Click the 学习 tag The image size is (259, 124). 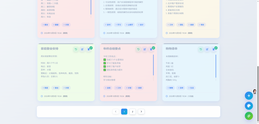[118, 25]
